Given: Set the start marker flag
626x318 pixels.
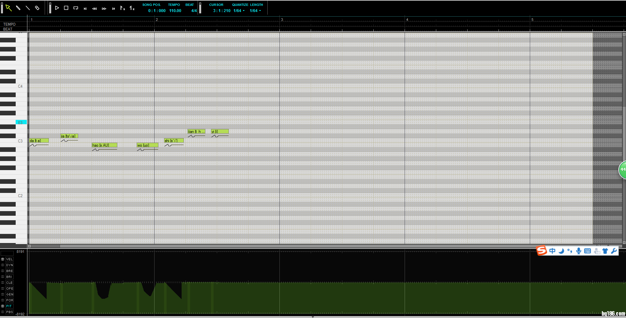Looking at the screenshot, I should click(123, 8).
